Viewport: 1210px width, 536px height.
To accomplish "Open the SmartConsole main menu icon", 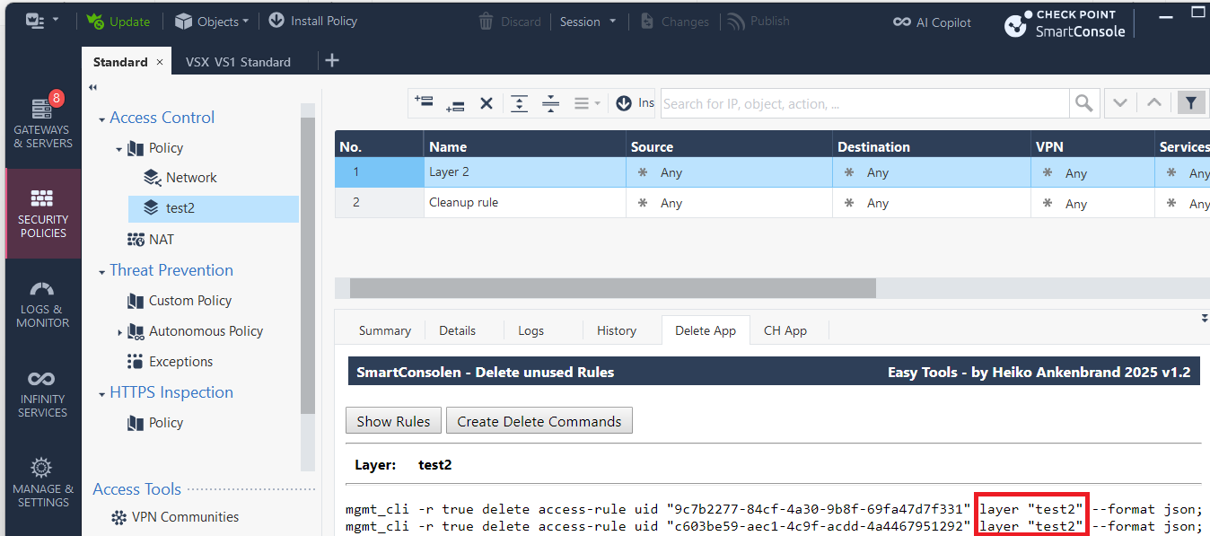I will [x=41, y=21].
